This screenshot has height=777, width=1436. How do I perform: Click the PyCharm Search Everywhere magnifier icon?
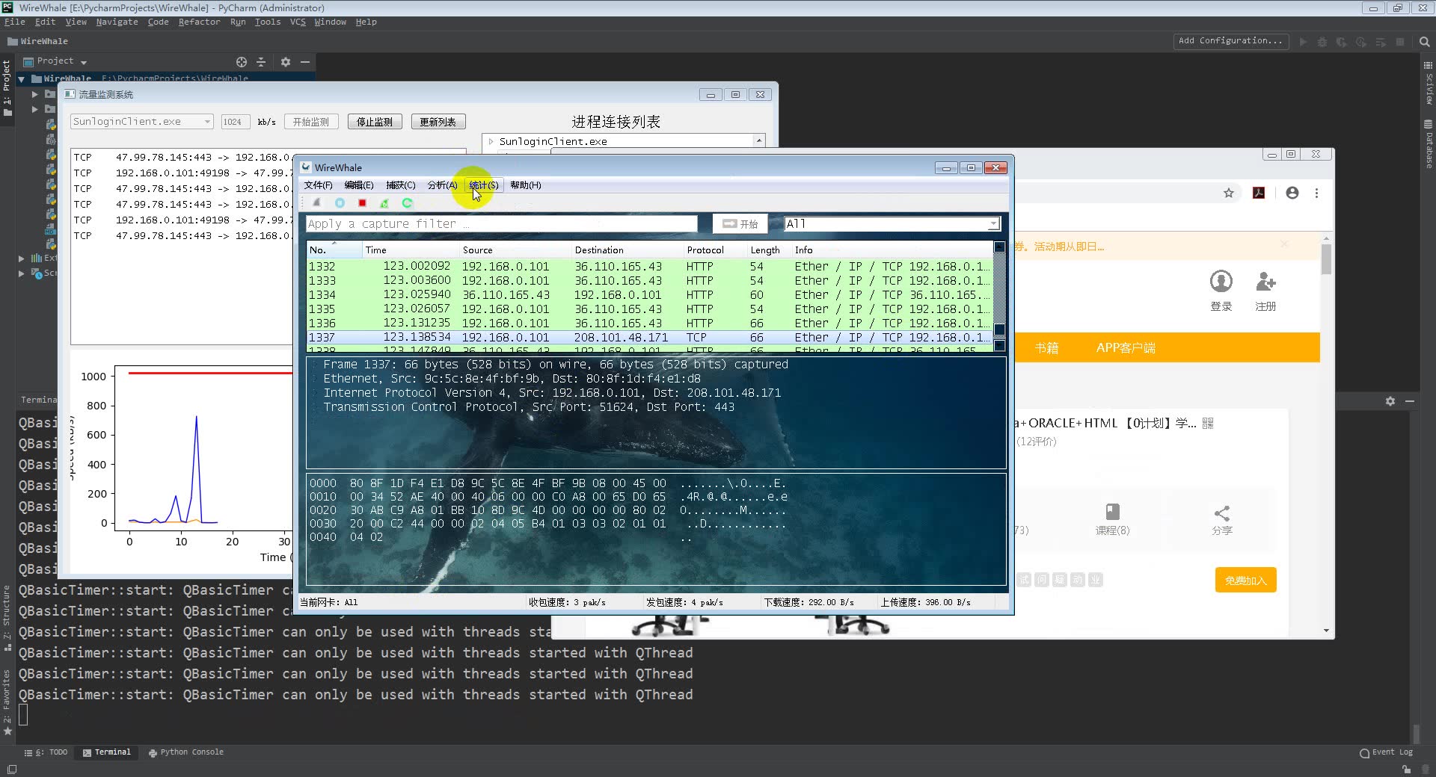coord(1424,42)
